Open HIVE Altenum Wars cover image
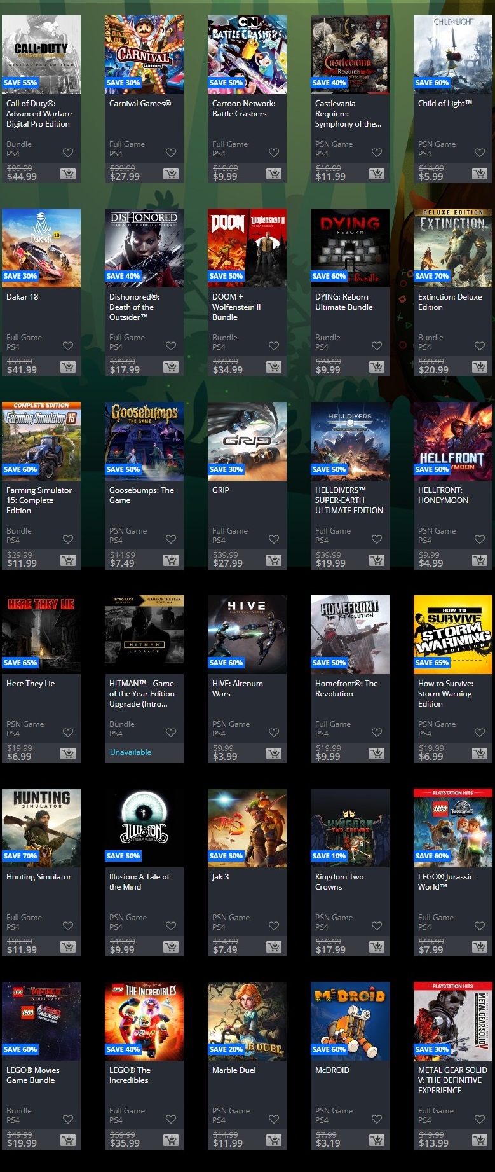Viewport: 495px width, 1172px height. tap(247, 635)
